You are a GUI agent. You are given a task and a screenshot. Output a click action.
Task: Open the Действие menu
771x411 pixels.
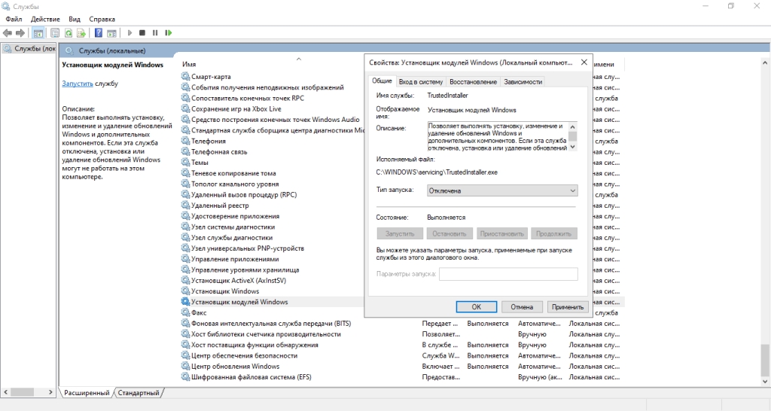pos(45,19)
